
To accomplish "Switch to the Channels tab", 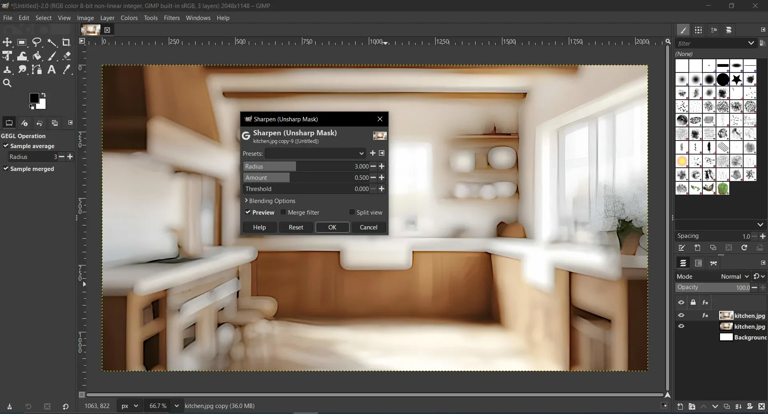I will click(698, 263).
